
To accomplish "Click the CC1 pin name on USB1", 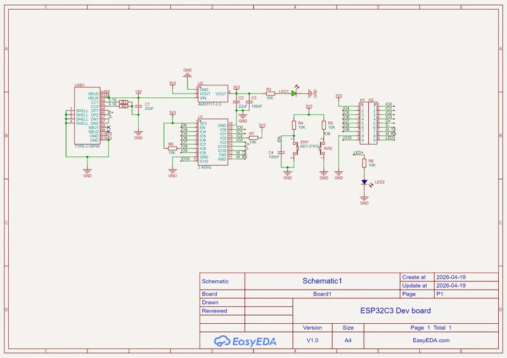I will (94, 102).
